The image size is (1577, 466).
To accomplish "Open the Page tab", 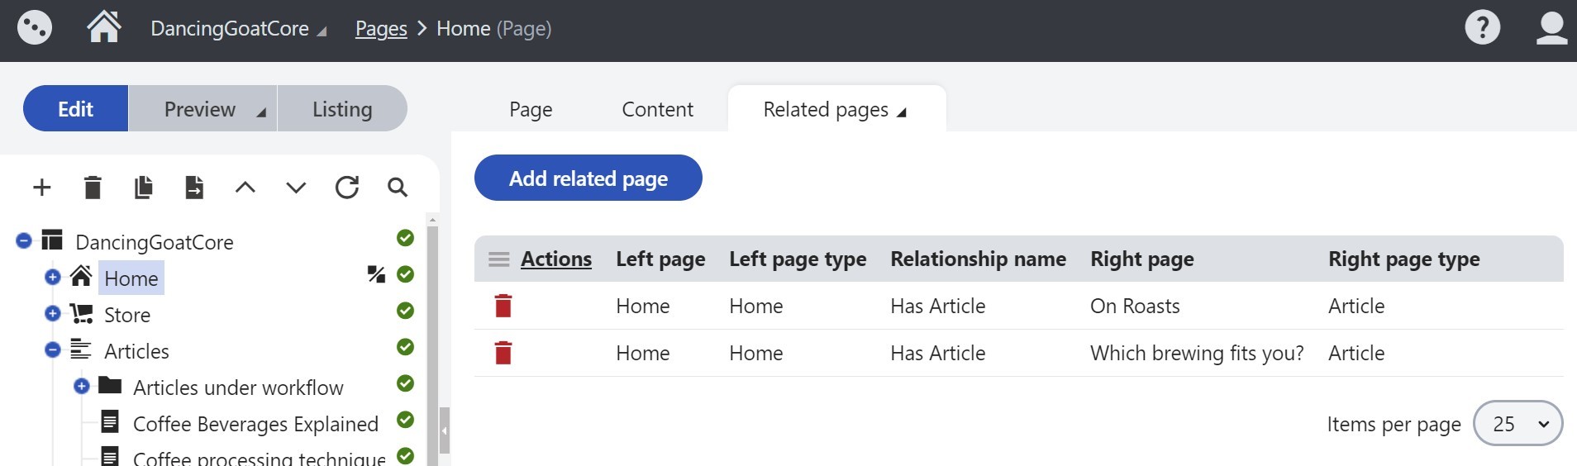I will 531,109.
